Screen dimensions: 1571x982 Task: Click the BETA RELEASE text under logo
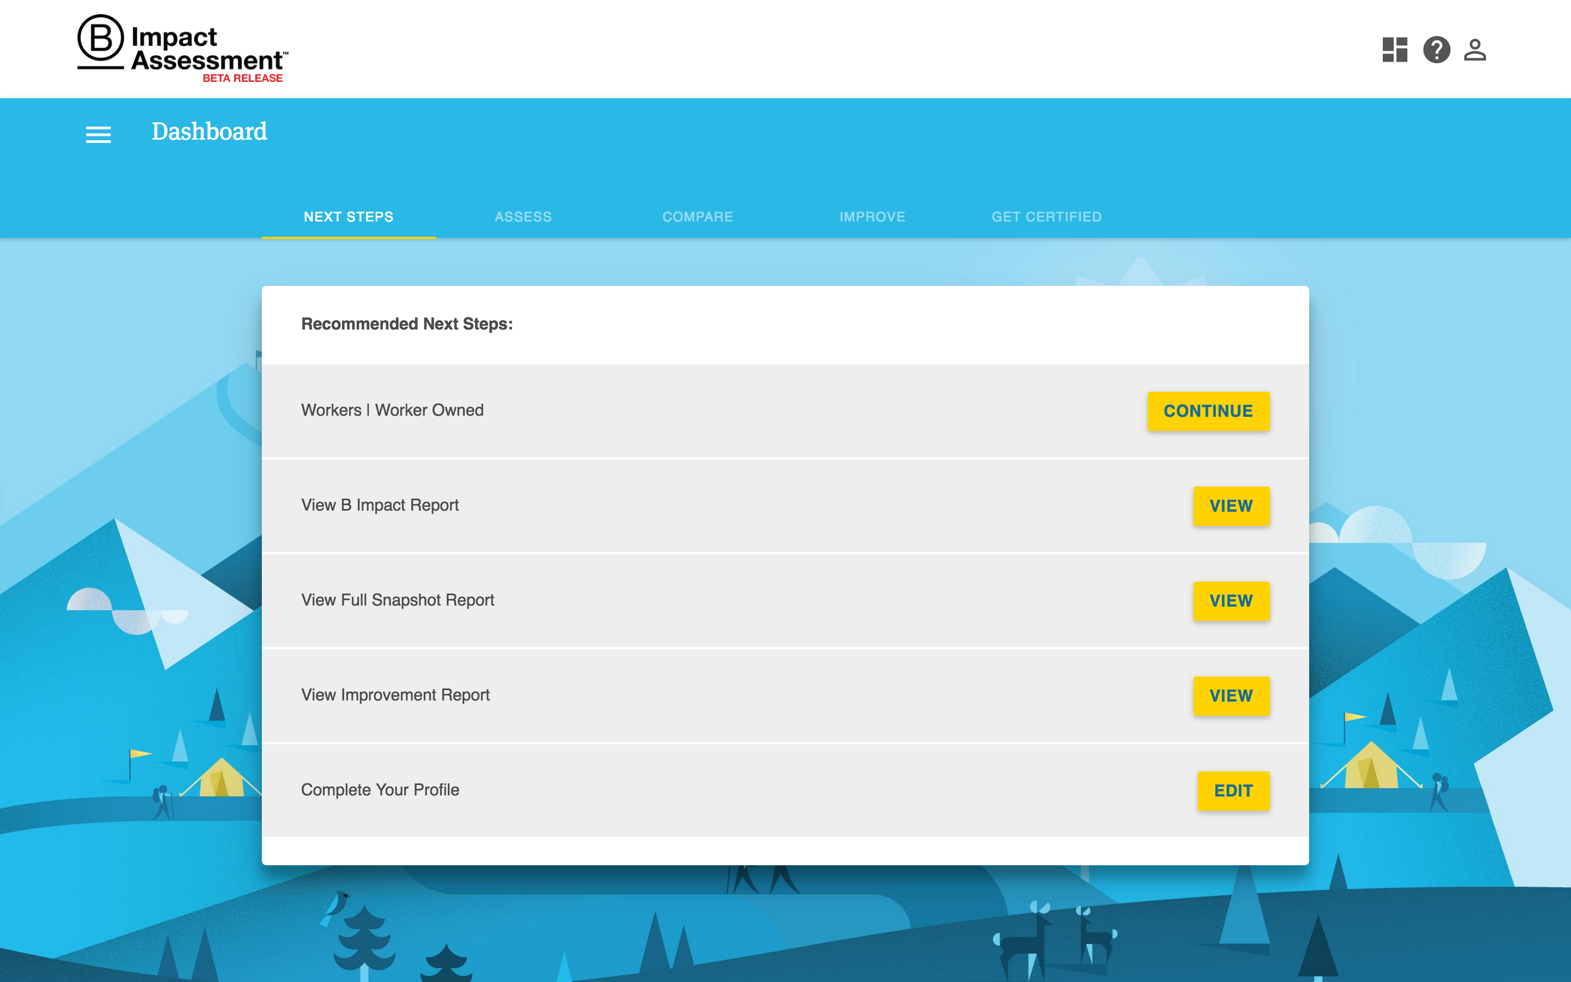click(243, 79)
